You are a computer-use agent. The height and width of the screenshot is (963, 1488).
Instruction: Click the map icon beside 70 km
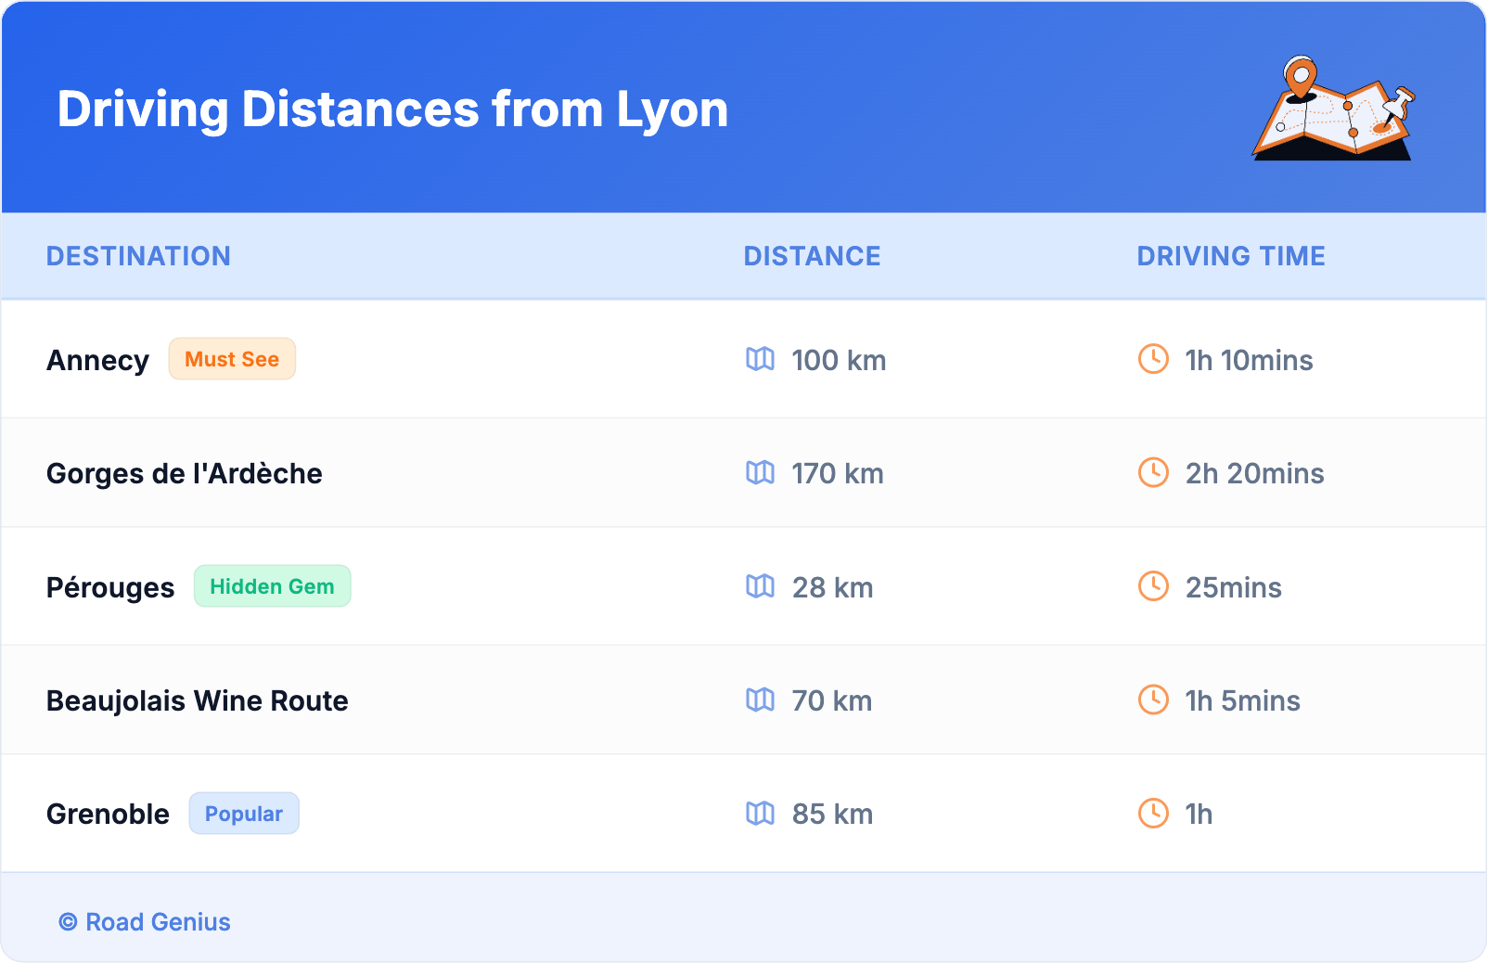[x=760, y=700]
